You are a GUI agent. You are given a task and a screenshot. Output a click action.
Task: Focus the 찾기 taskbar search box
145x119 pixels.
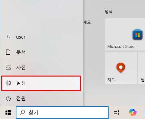click(62, 113)
